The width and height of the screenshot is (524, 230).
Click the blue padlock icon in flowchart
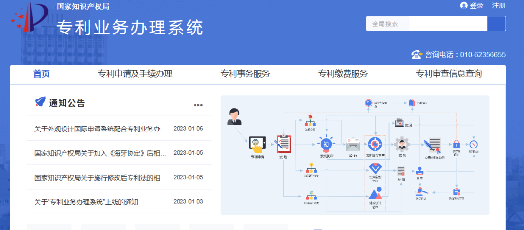pyautogui.click(x=457, y=144)
